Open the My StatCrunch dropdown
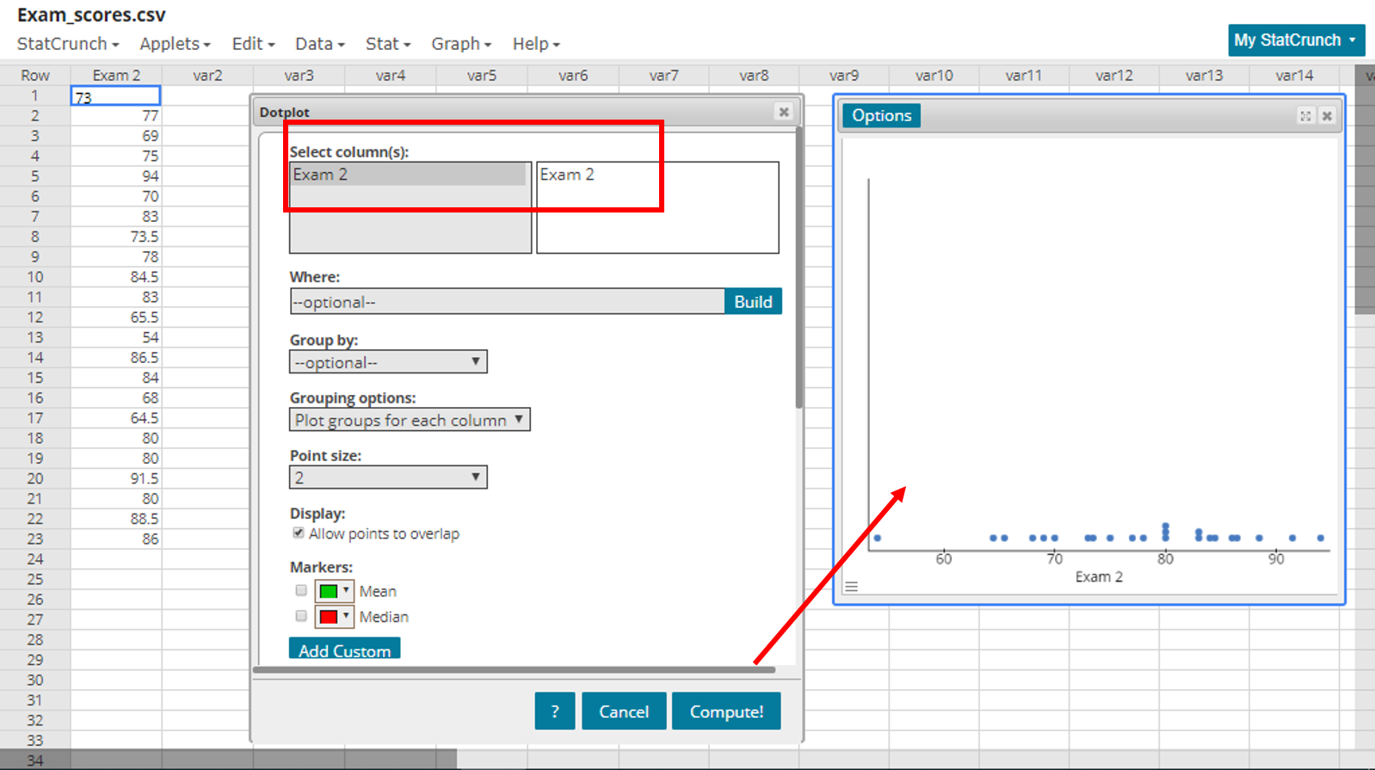This screenshot has height=770, width=1375. pos(1295,40)
